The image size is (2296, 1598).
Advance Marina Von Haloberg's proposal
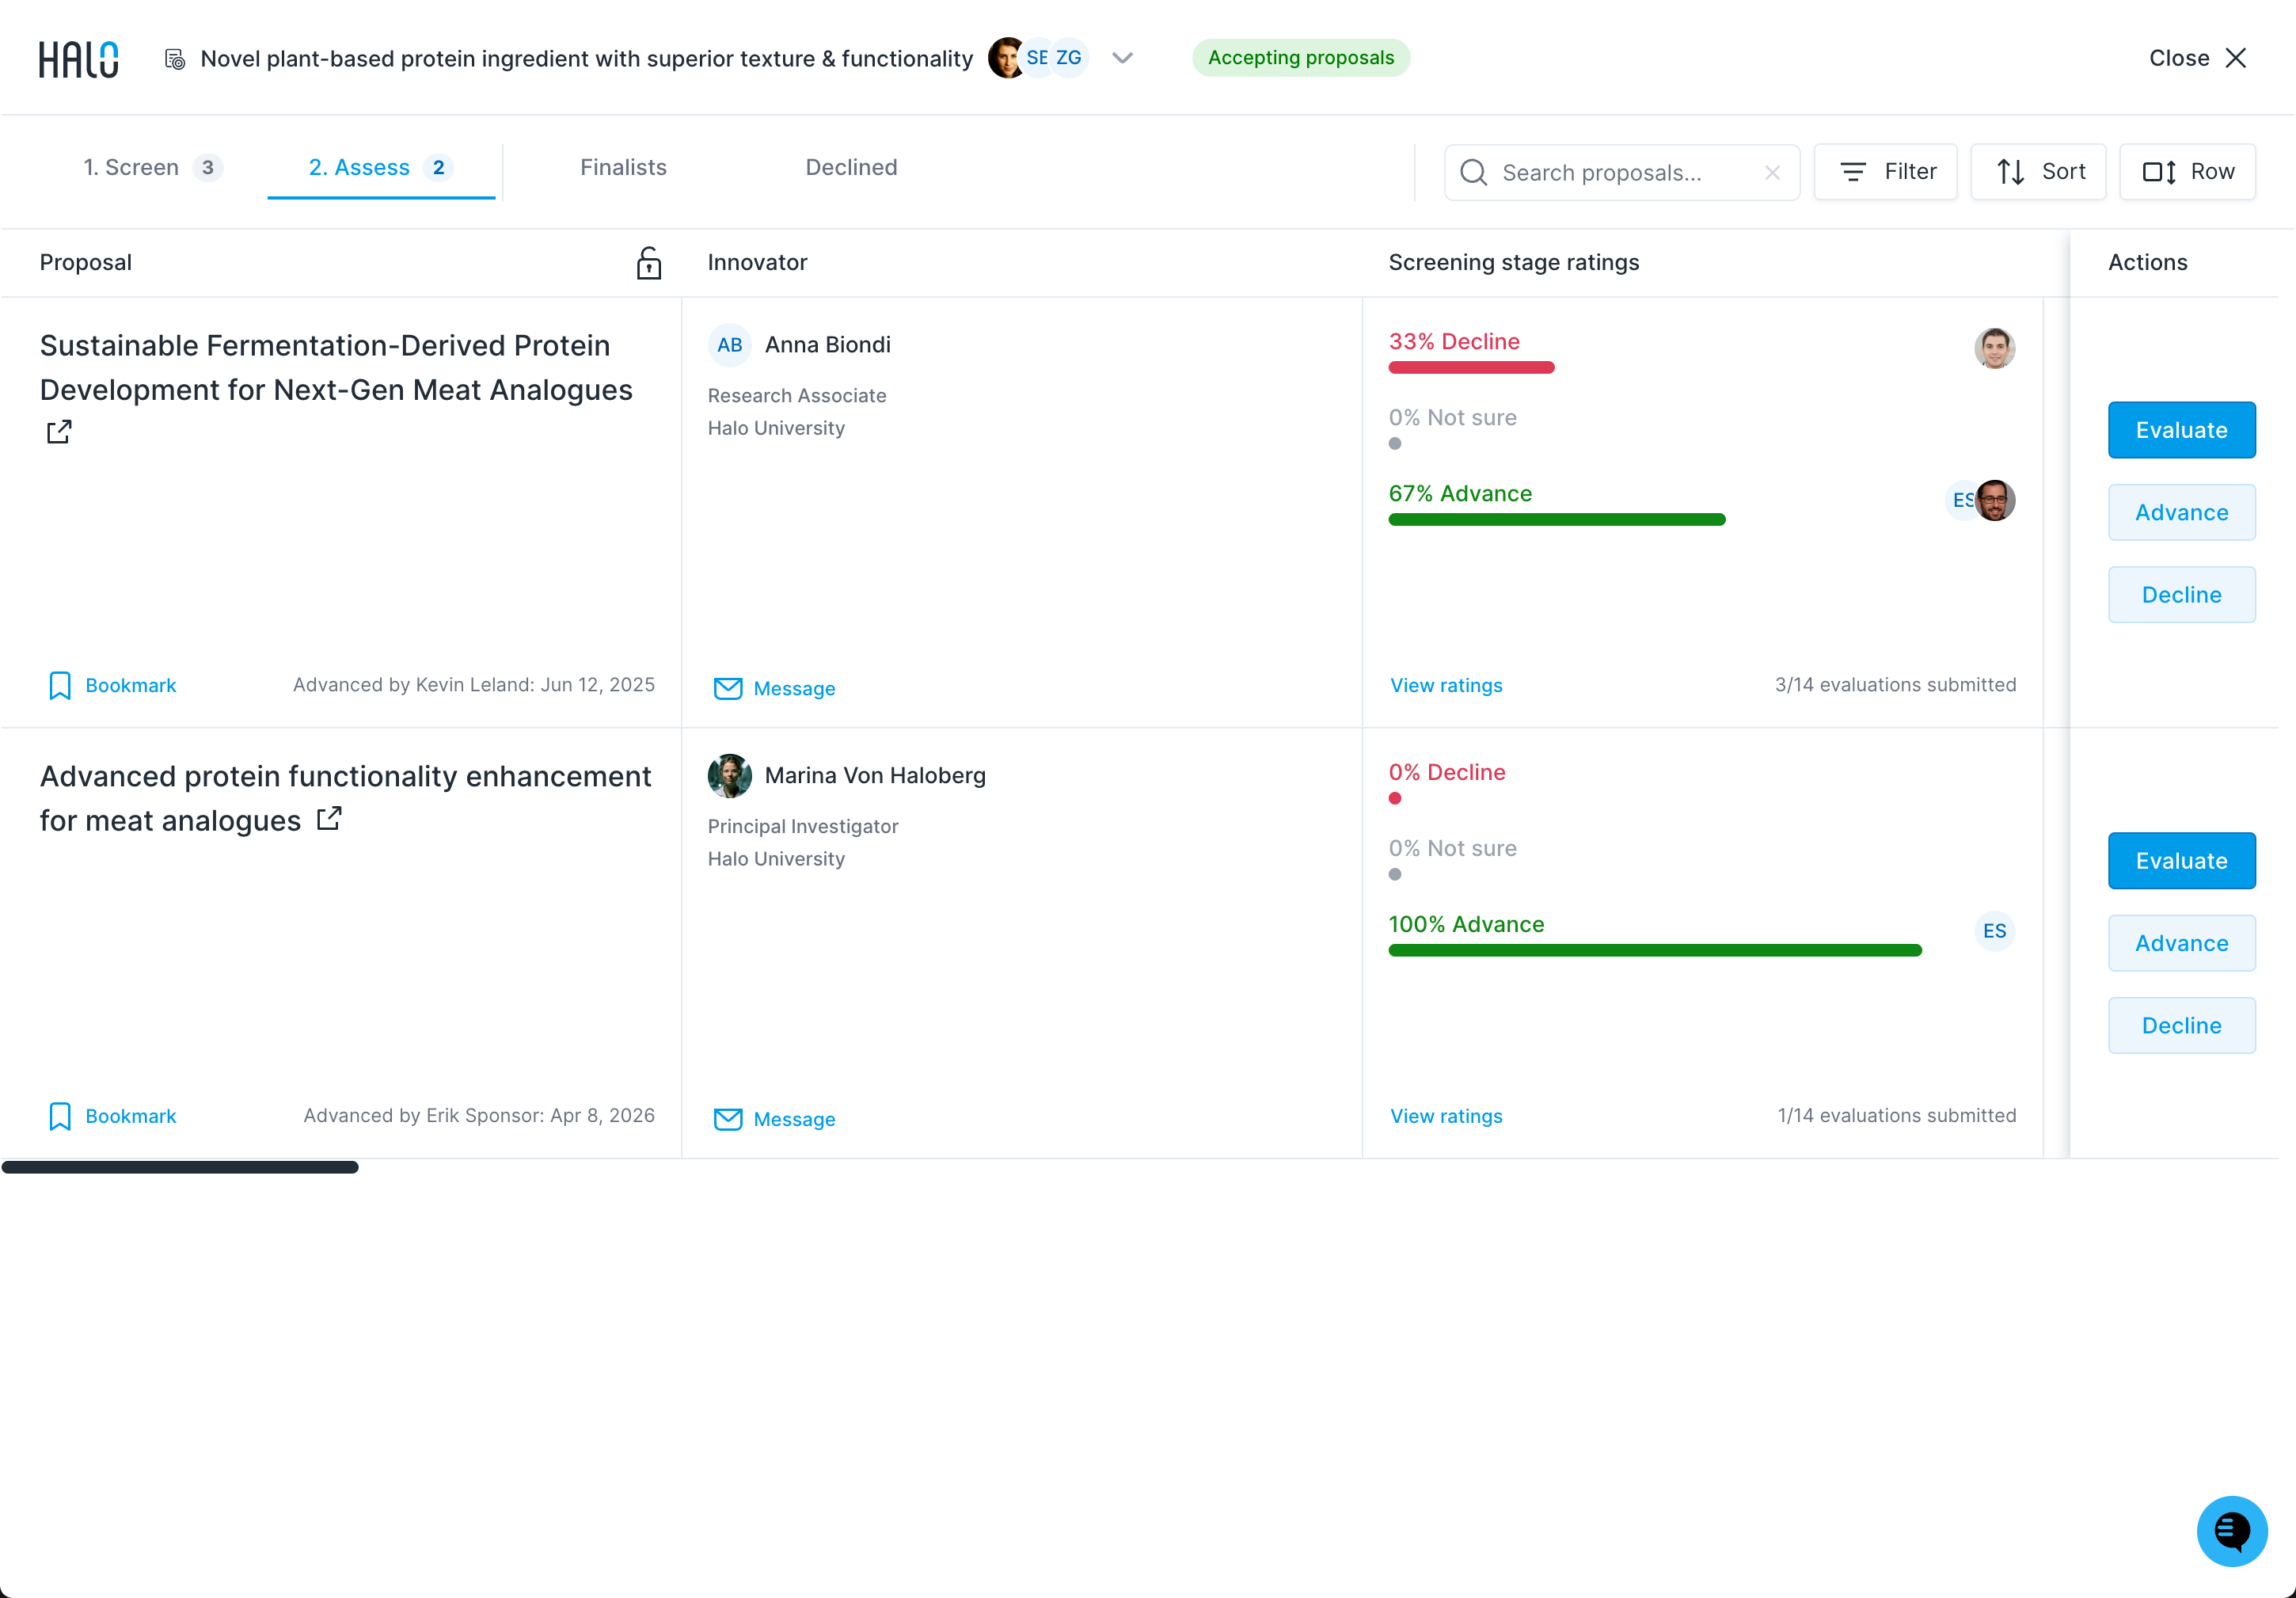tap(2181, 943)
